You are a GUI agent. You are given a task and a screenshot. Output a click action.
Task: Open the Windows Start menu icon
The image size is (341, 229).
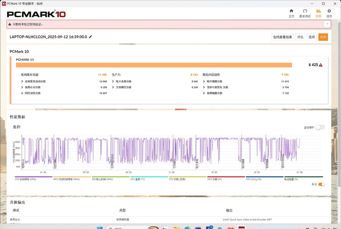coord(100,228)
